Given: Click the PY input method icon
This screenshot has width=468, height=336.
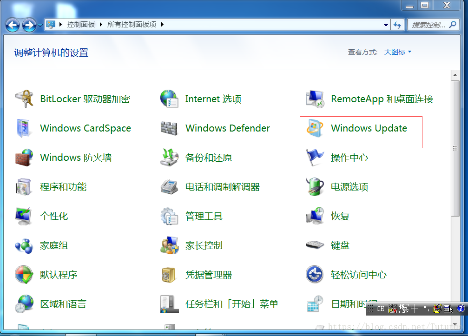Looking at the screenshot, I should point(393,309).
